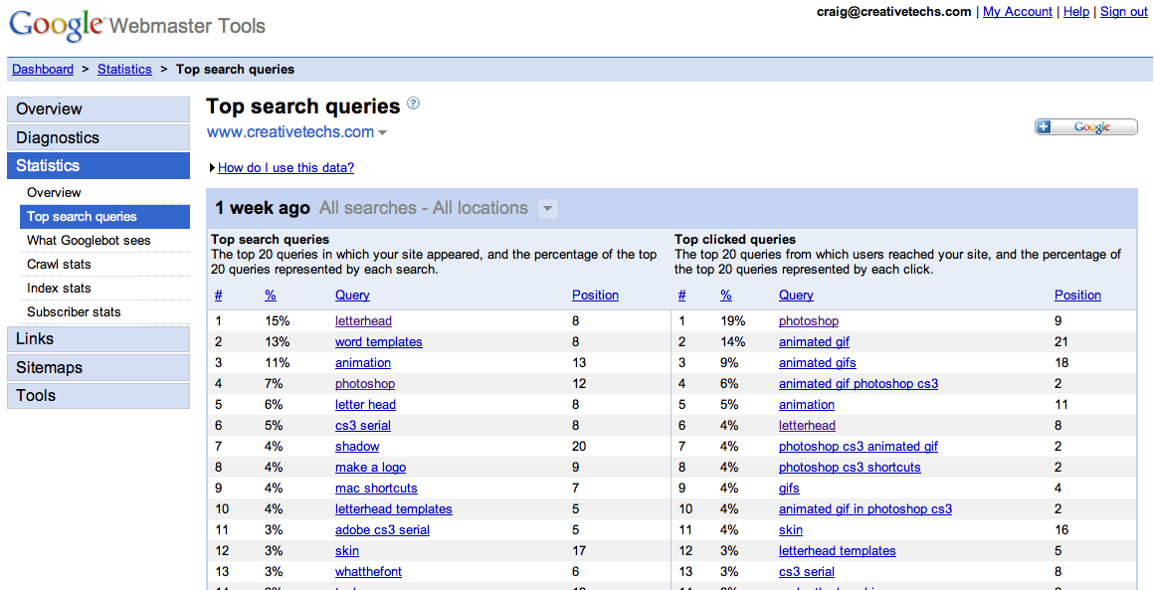Open the Links section
Screen dimensions: 1154x590
pyautogui.click(x=98, y=339)
